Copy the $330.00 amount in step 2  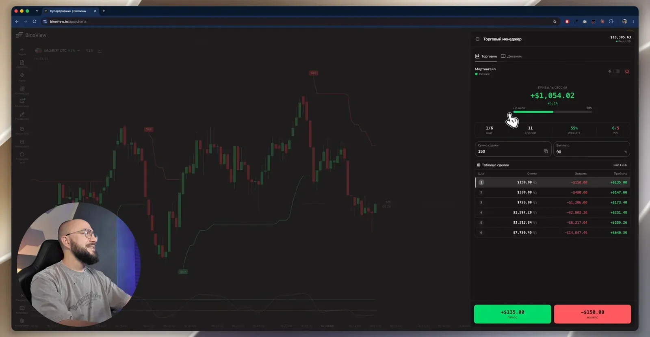(x=535, y=192)
